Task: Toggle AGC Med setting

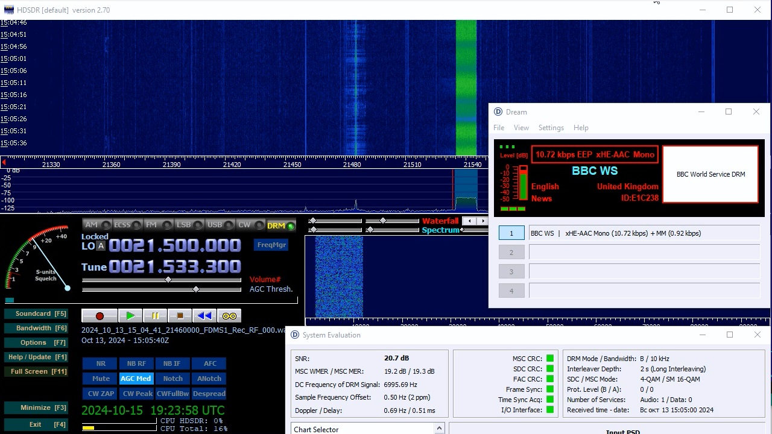Action: 136,379
